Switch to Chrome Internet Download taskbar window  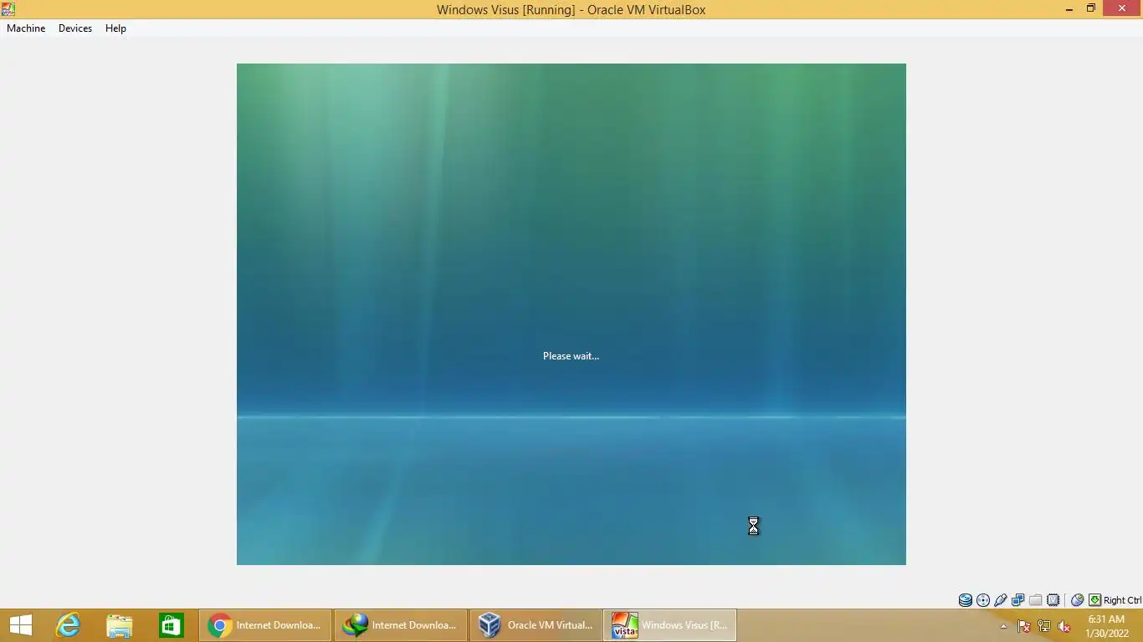pyautogui.click(x=265, y=625)
